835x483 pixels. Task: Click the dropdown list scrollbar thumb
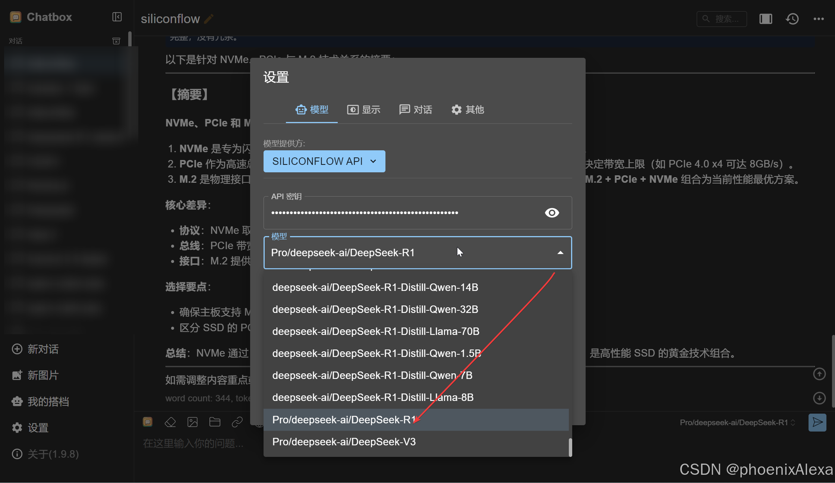click(570, 447)
